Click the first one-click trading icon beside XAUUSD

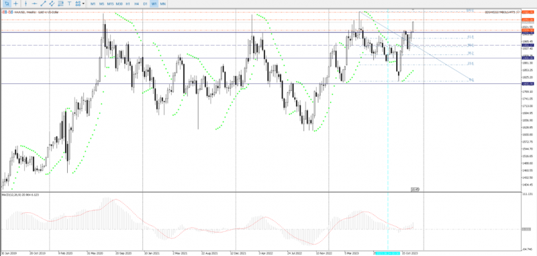(5, 12)
